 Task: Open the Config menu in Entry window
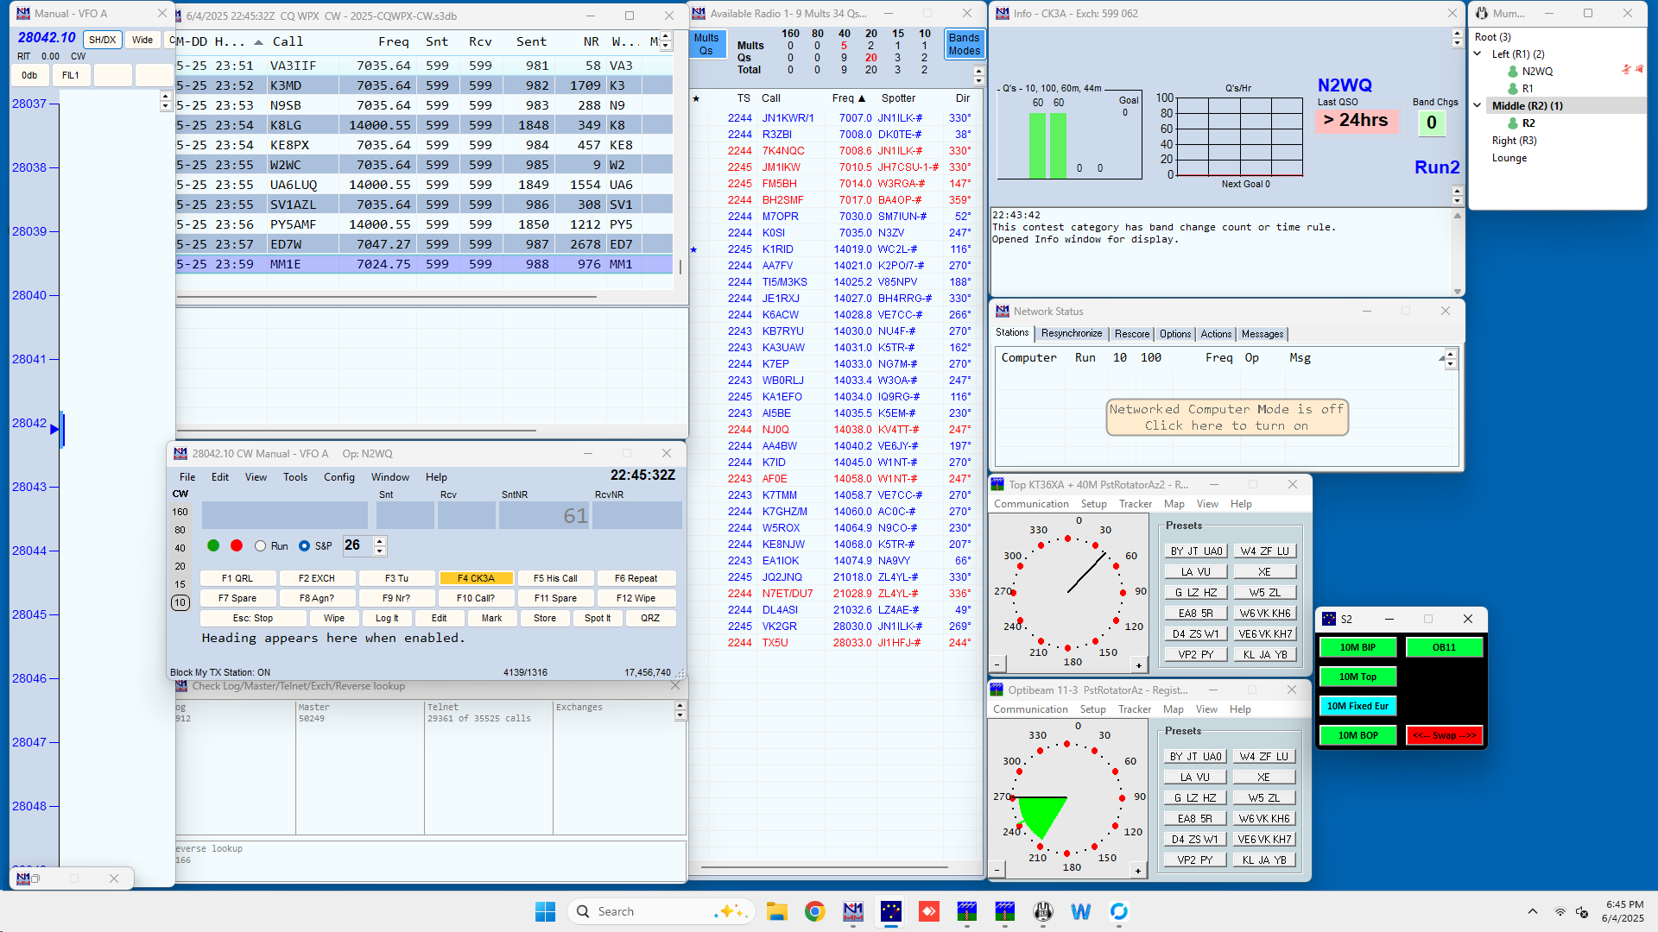[x=339, y=477]
